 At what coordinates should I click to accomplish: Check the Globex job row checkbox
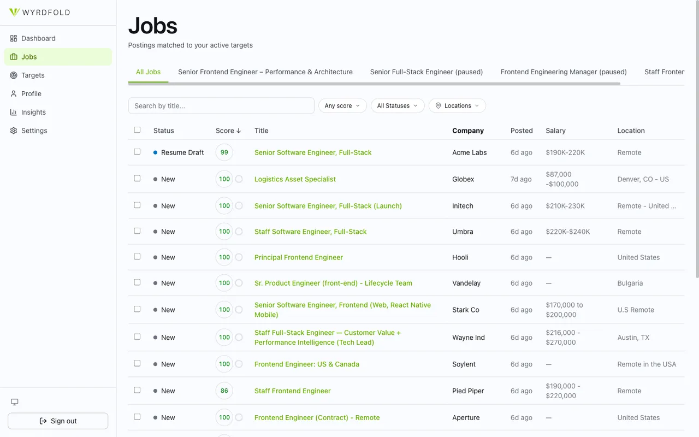[137, 179]
